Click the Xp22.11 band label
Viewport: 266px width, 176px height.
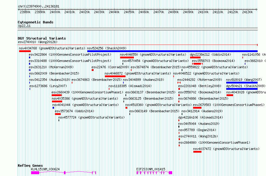click(x=24, y=26)
